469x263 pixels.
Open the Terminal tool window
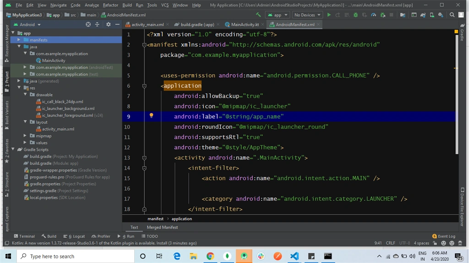[x=24, y=236]
